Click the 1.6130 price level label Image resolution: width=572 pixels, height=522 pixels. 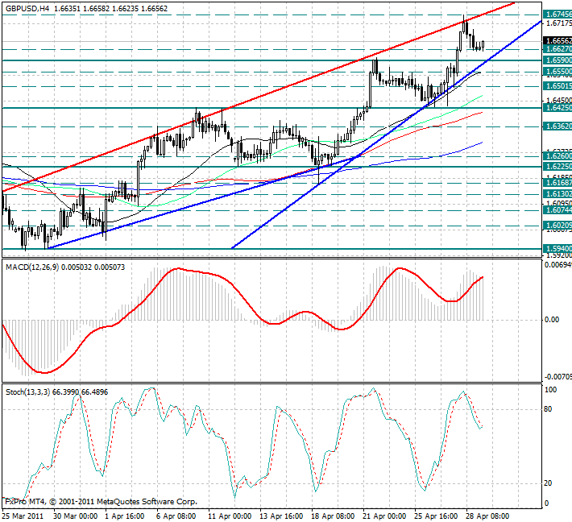click(x=557, y=194)
